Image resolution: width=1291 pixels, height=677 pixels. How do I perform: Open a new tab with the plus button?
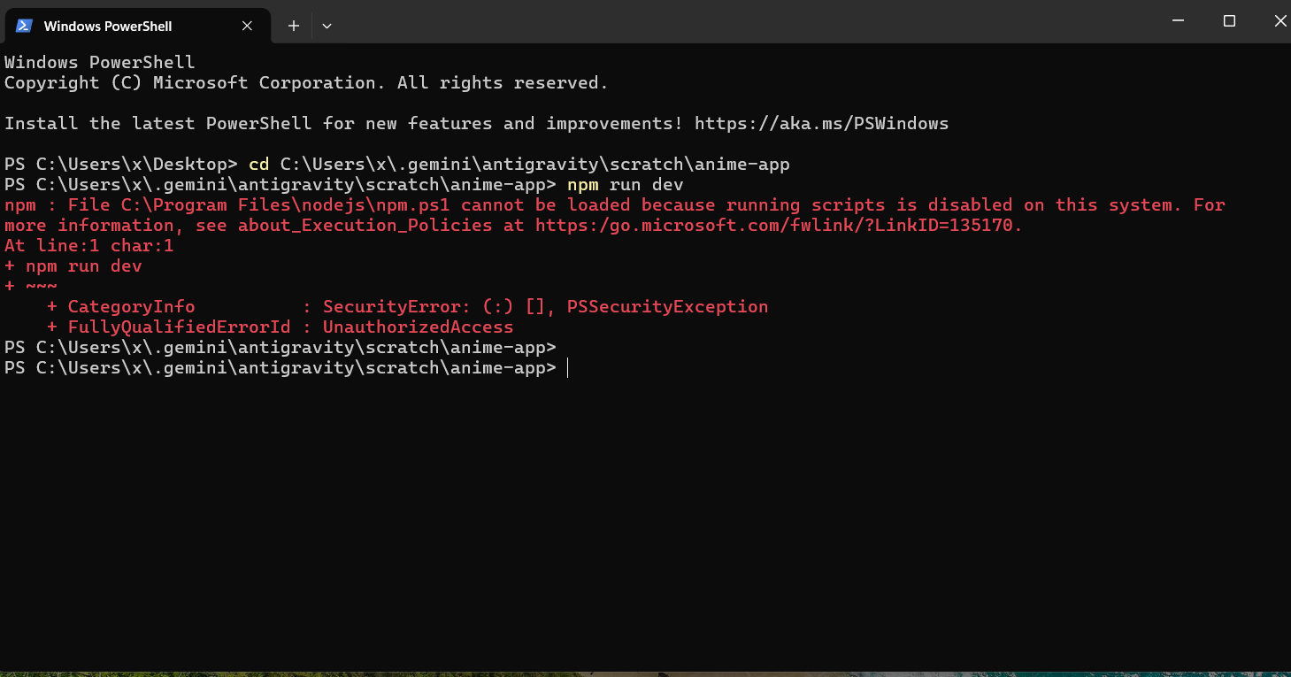[x=294, y=26]
